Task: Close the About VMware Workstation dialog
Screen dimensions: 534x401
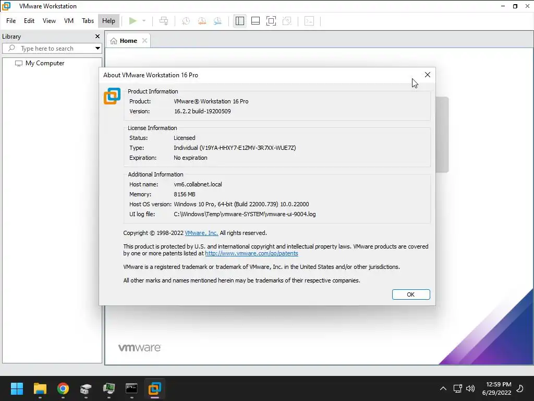Action: point(428,75)
